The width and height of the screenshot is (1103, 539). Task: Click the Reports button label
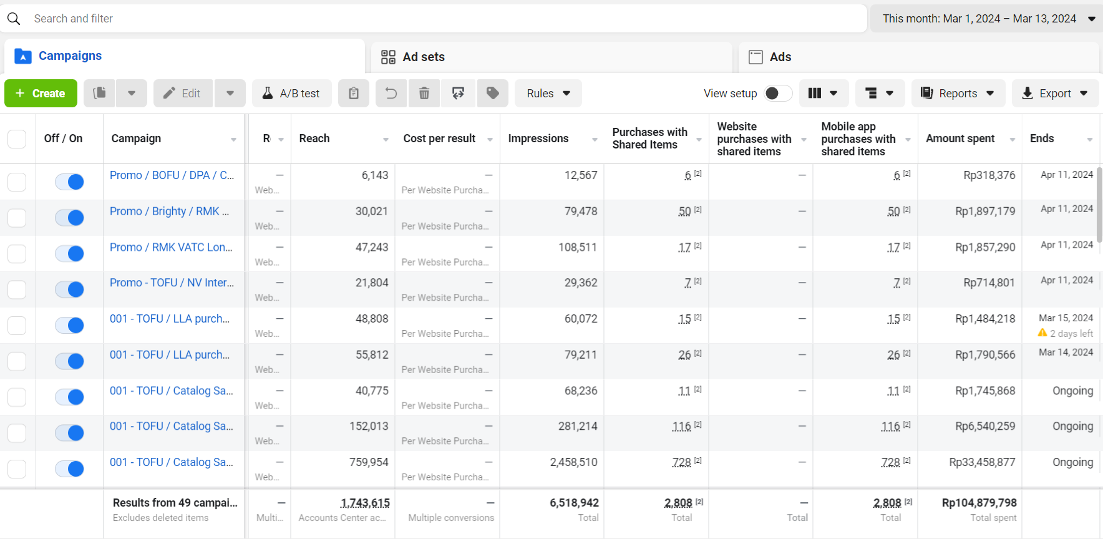958,94
